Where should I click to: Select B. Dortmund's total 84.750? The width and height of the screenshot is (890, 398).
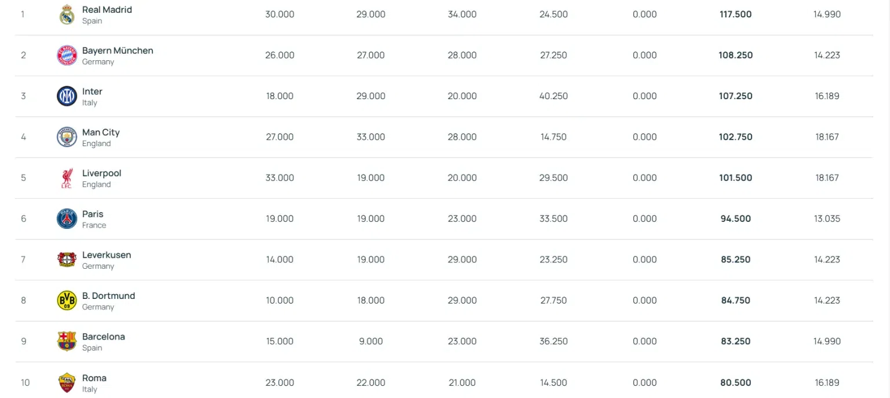coord(736,300)
